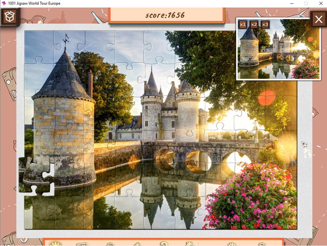Image resolution: width=327 pixels, height=246 pixels.
Task: Click the app icon in title bar
Action: [x=4, y=3]
